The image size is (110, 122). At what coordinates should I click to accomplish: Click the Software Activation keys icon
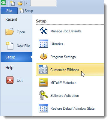tap(43, 95)
